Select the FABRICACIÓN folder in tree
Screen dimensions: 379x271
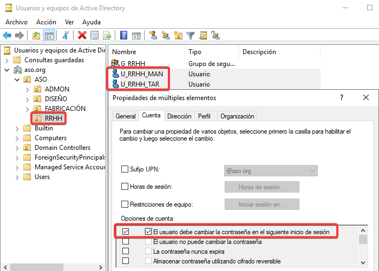(65, 109)
